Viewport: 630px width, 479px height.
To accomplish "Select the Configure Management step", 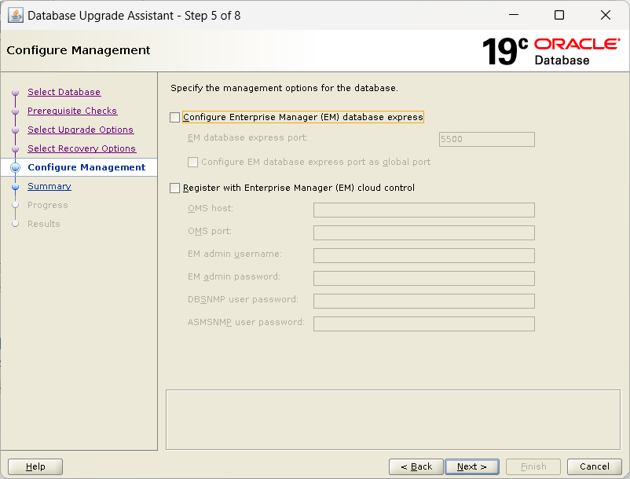I will pos(86,167).
